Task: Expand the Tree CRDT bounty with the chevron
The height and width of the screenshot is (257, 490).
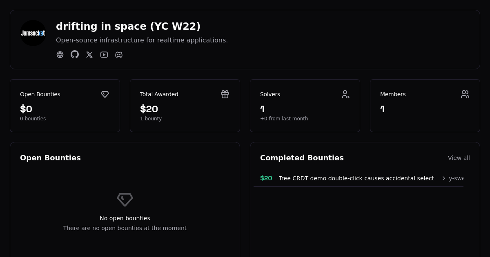Action: pyautogui.click(x=444, y=178)
